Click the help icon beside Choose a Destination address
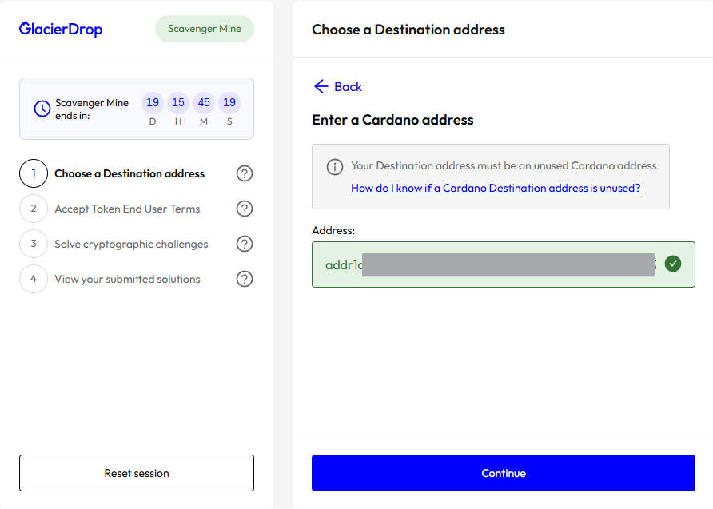This screenshot has width=713, height=509. pos(245,173)
